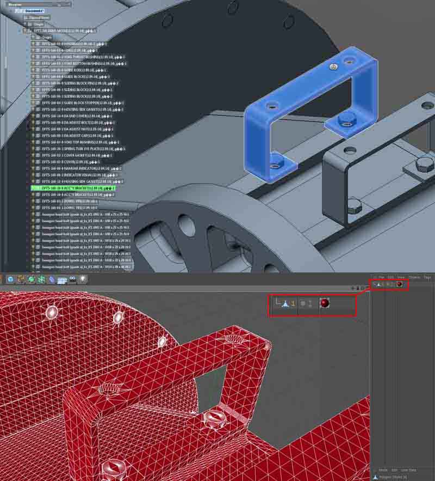Click the component icon beside SLIDING BLOCK PIN

click(38, 83)
